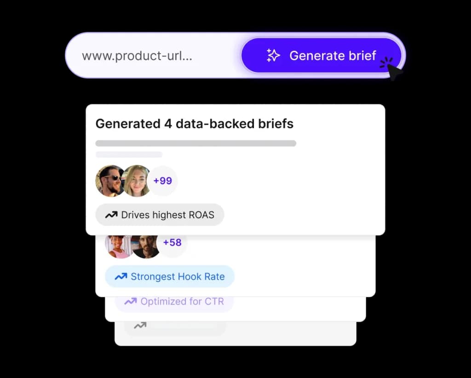Select the Generated 4 data-backed briefs heading
This screenshot has height=378, width=471.
(194, 123)
